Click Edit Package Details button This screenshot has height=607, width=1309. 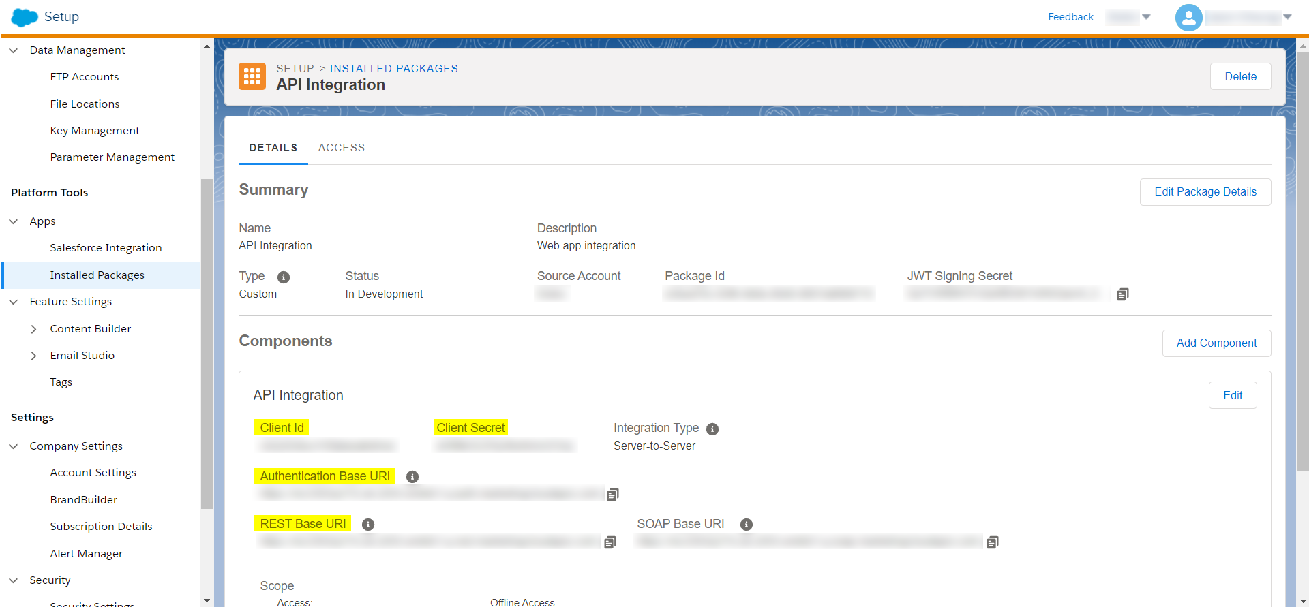1205,192
